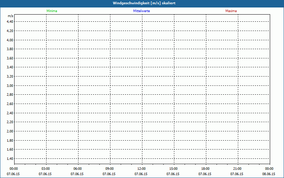This screenshot has width=284, height=178.
Task: Click the 15:00 time label
Action: coord(173,169)
